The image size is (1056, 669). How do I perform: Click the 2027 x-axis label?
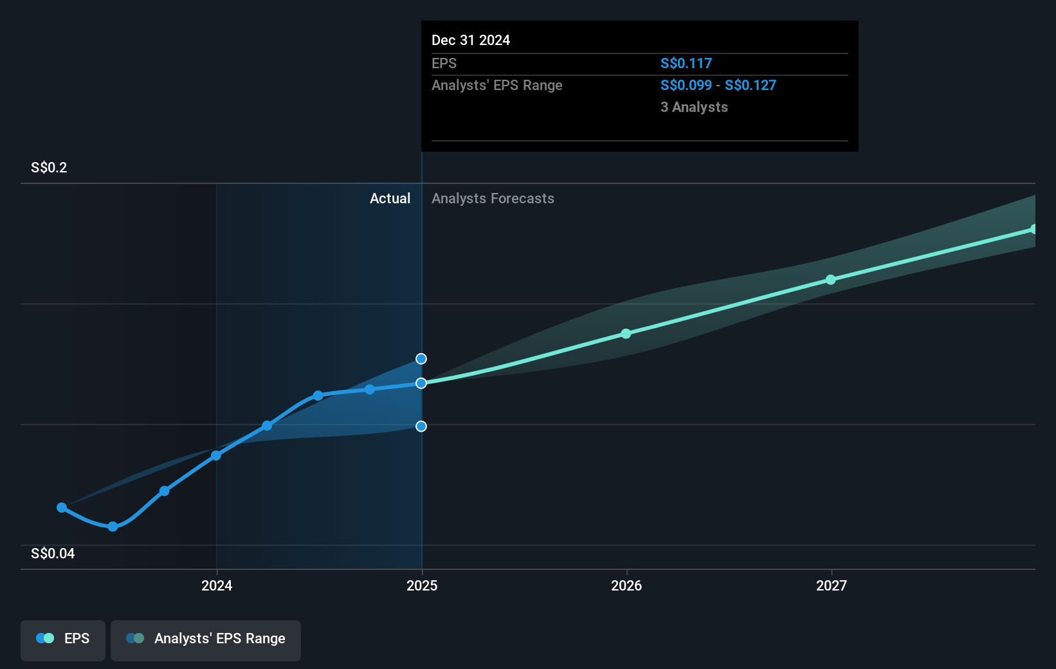[832, 585]
